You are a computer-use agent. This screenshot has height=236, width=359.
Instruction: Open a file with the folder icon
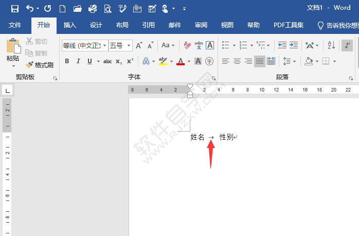[x=77, y=9]
